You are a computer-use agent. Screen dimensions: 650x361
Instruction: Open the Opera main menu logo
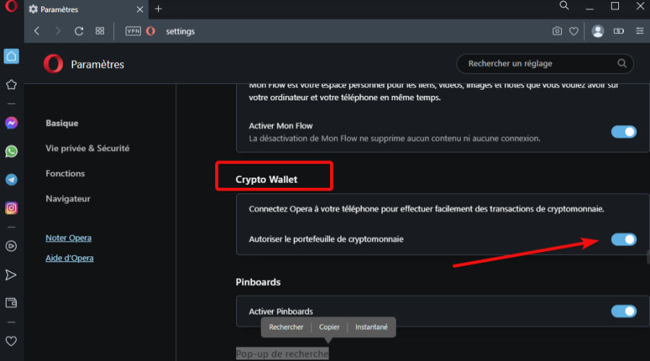pyautogui.click(x=11, y=6)
